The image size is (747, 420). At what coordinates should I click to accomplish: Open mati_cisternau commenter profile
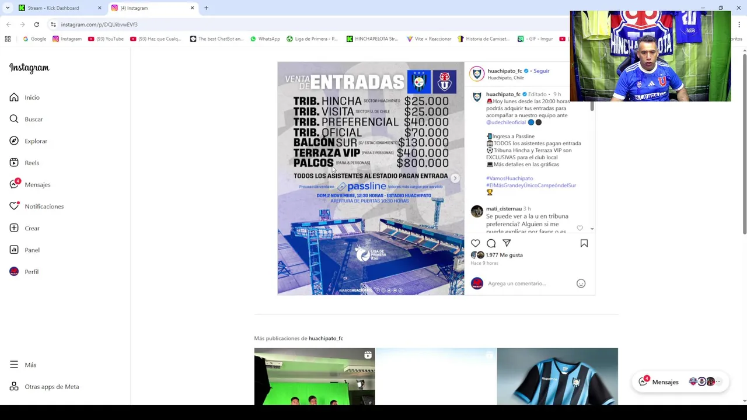(504, 209)
